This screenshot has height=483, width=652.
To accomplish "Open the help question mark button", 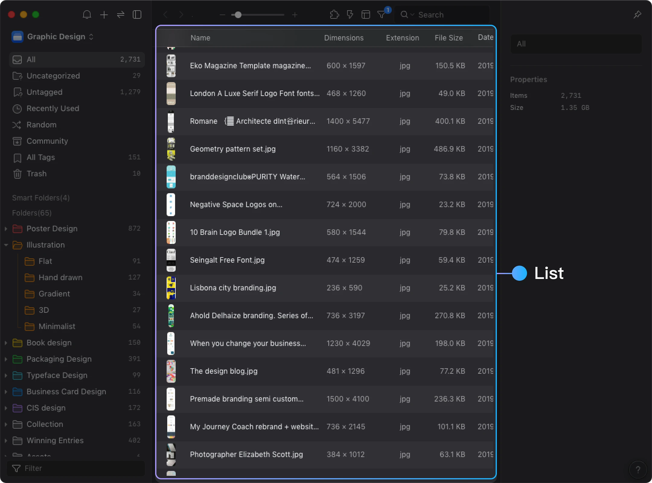I will point(638,469).
